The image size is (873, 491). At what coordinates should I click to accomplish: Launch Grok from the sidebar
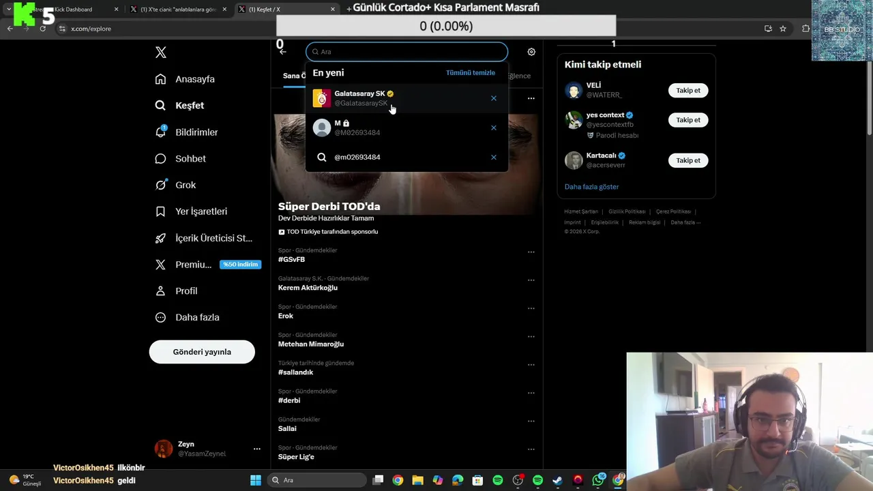(175, 185)
